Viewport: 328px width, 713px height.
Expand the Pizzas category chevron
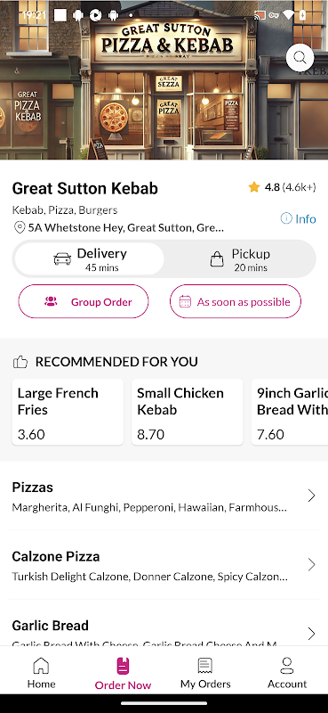coord(311,496)
